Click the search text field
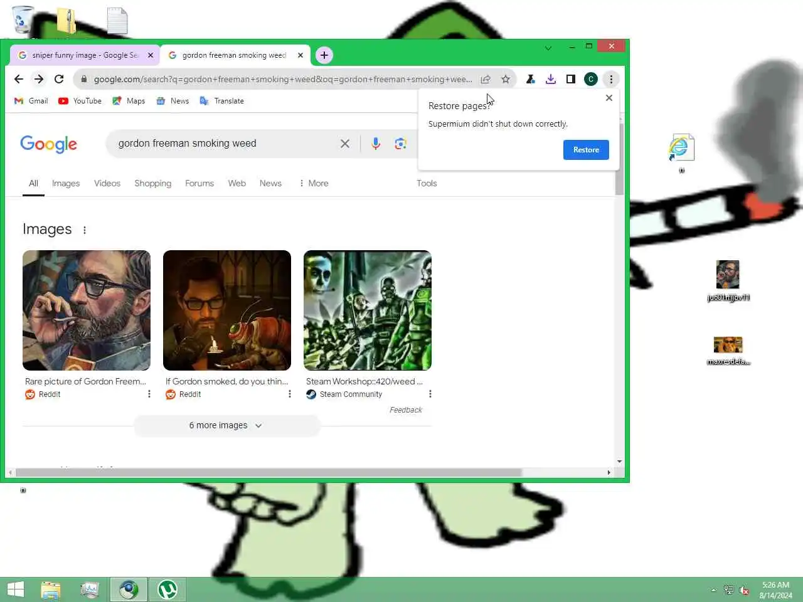Viewport: 803px width, 602px height. click(226, 144)
